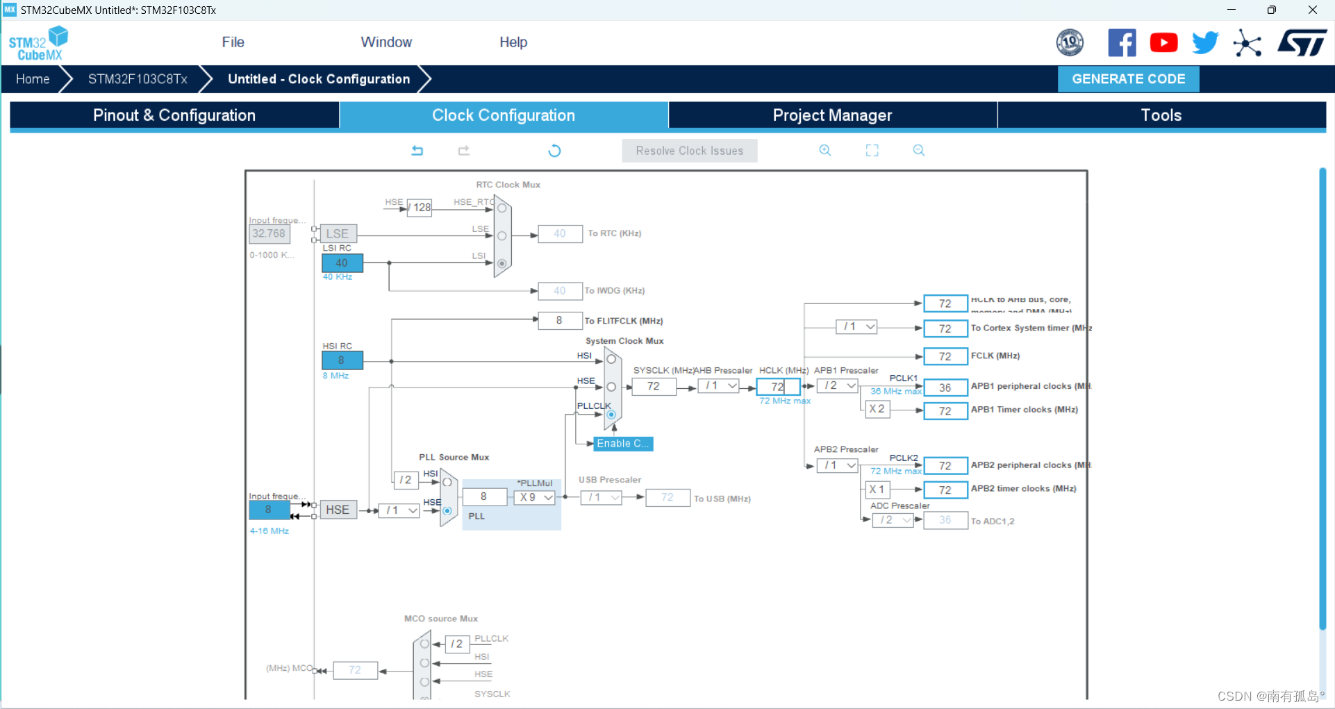Open the ADC Prescaler dropdown
The height and width of the screenshot is (709, 1335).
(x=893, y=520)
